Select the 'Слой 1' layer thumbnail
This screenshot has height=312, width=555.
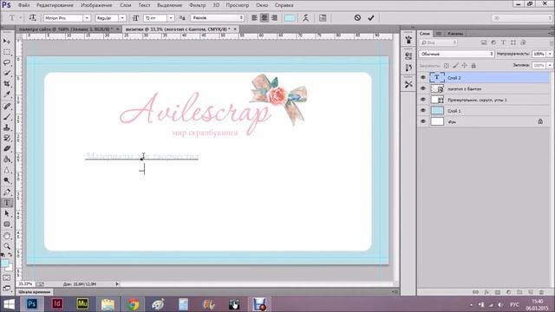(x=437, y=110)
